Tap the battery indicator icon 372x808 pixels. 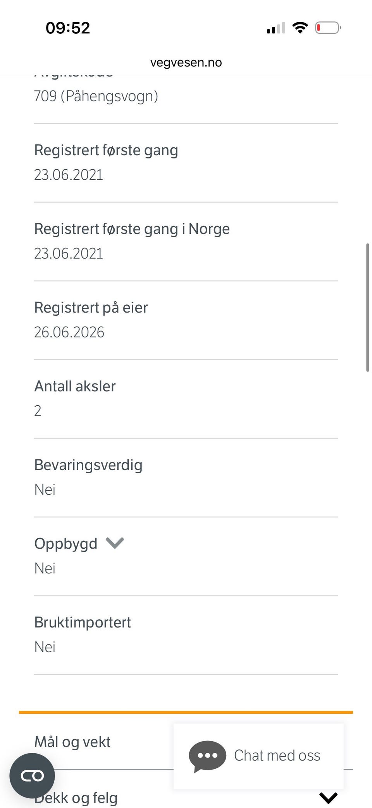pyautogui.click(x=328, y=28)
